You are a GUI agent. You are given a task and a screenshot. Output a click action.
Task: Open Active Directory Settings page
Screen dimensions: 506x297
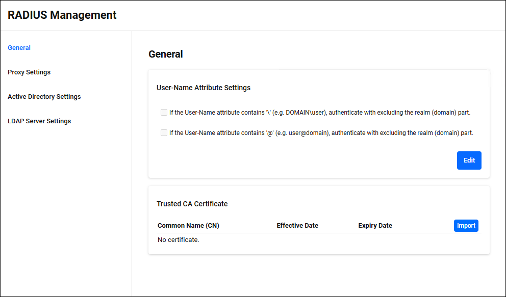(44, 97)
